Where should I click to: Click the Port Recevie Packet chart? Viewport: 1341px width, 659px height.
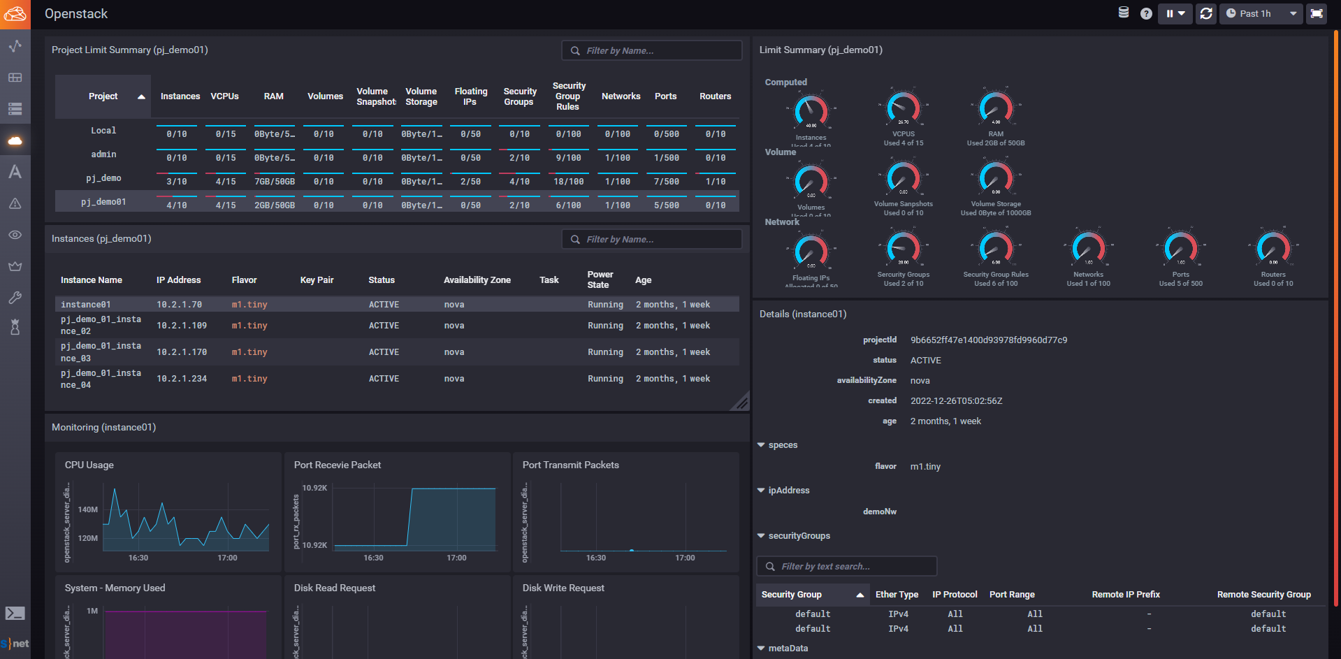[x=398, y=512]
